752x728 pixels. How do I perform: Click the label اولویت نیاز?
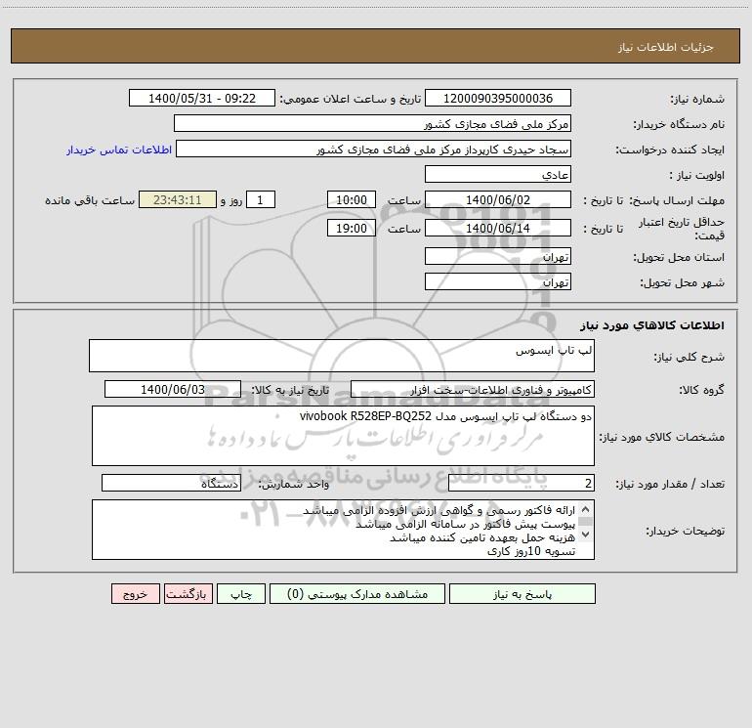point(697,175)
